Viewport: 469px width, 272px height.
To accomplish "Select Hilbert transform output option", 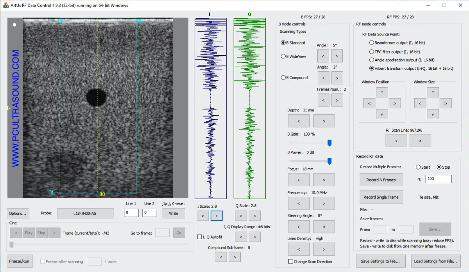I will point(372,69).
